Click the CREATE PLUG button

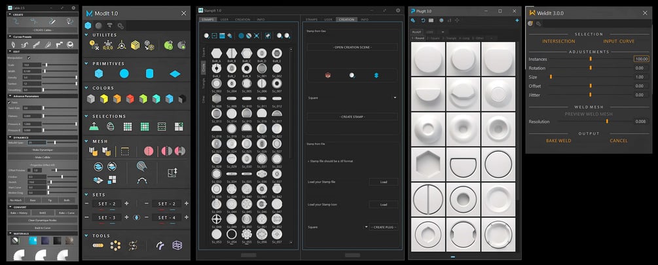point(384,227)
